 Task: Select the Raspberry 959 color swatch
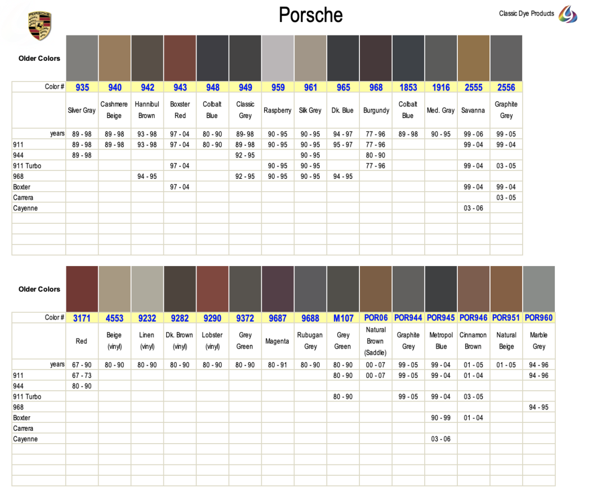[x=278, y=58]
